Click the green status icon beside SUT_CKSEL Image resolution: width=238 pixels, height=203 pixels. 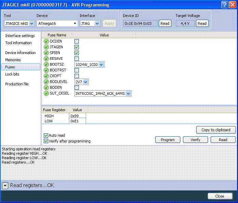[46, 93]
